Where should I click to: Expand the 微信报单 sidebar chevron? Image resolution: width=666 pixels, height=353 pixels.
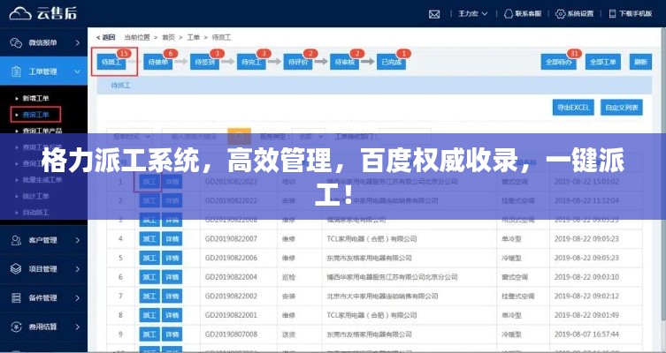pos(78,42)
